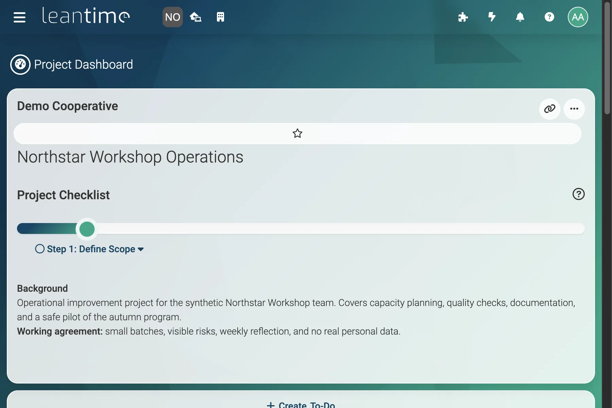Open the AA user avatar menu

(x=578, y=17)
